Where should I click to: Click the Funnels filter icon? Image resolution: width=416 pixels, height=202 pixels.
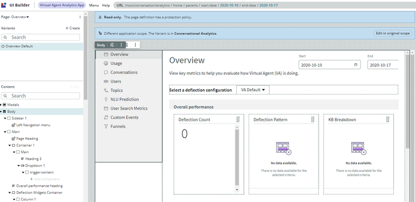106,127
